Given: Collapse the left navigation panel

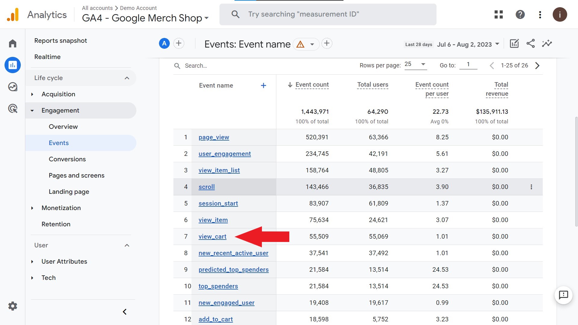Looking at the screenshot, I should [x=125, y=312].
